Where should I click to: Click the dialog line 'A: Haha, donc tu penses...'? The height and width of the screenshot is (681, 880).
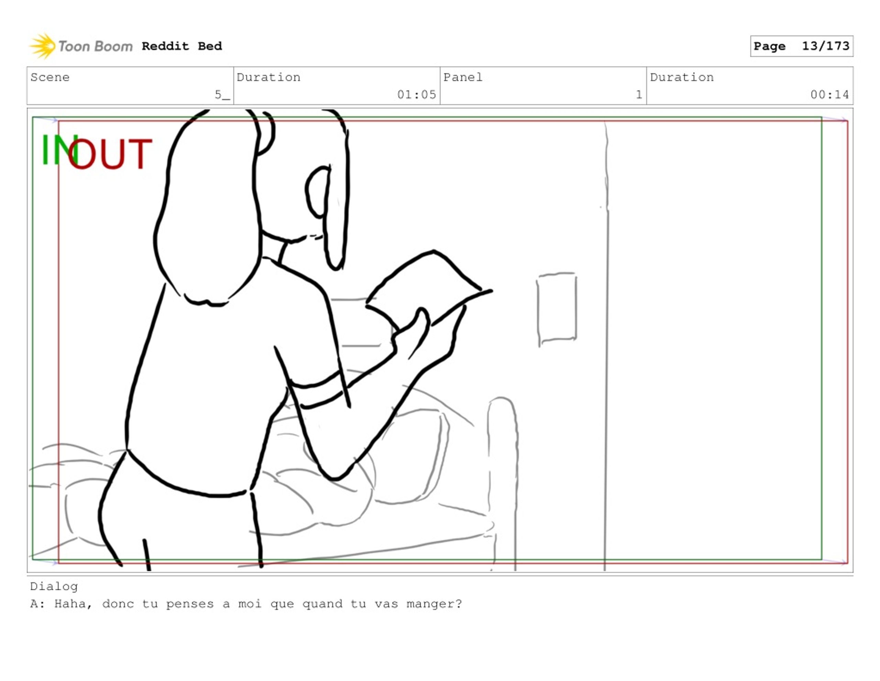pyautogui.click(x=246, y=604)
